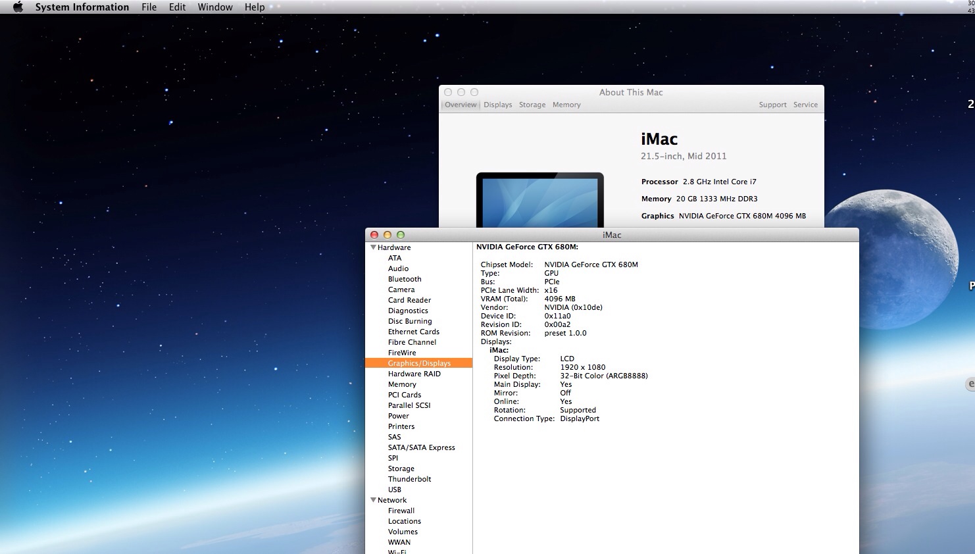Click the iMac computer image in About This Mac

tap(539, 200)
